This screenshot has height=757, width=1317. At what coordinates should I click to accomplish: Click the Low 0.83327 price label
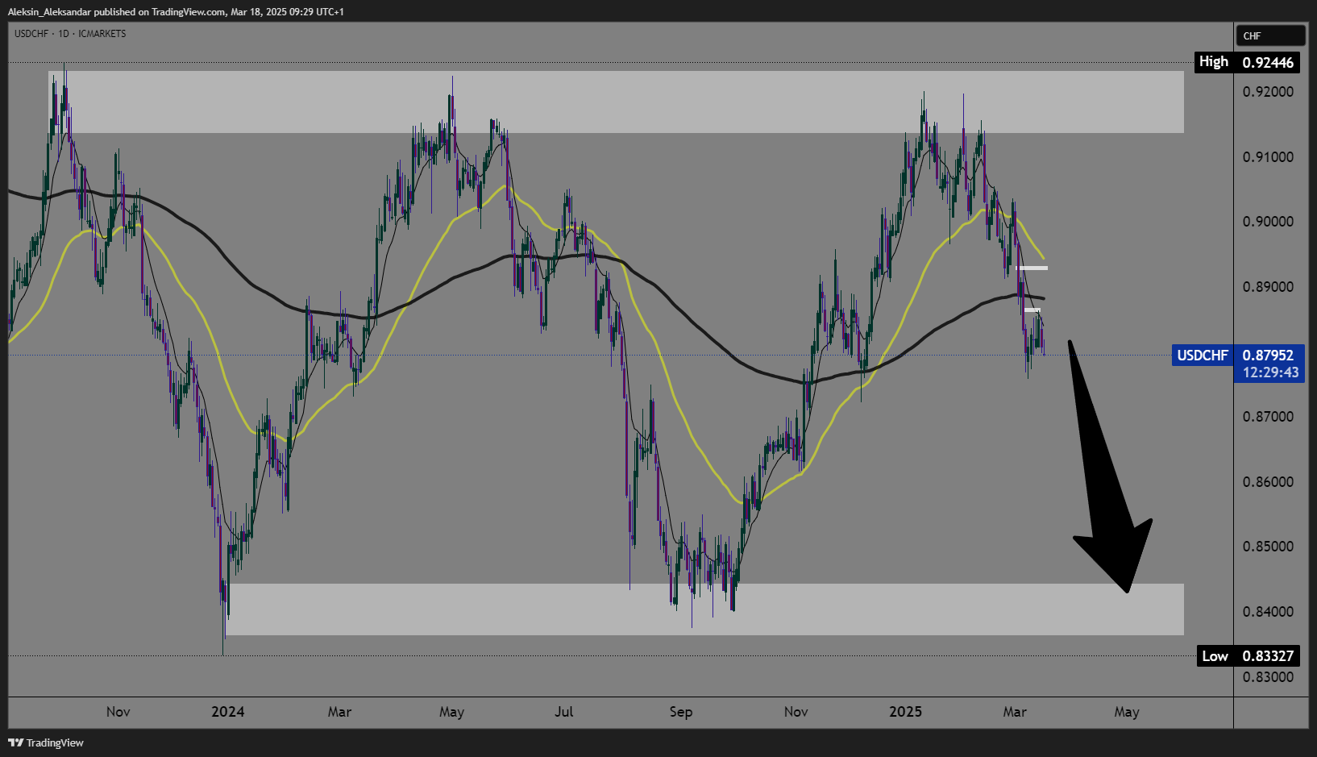point(1248,656)
